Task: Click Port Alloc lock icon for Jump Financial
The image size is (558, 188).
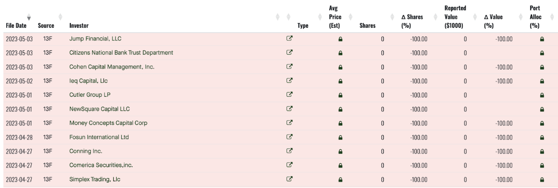Action: [x=542, y=39]
